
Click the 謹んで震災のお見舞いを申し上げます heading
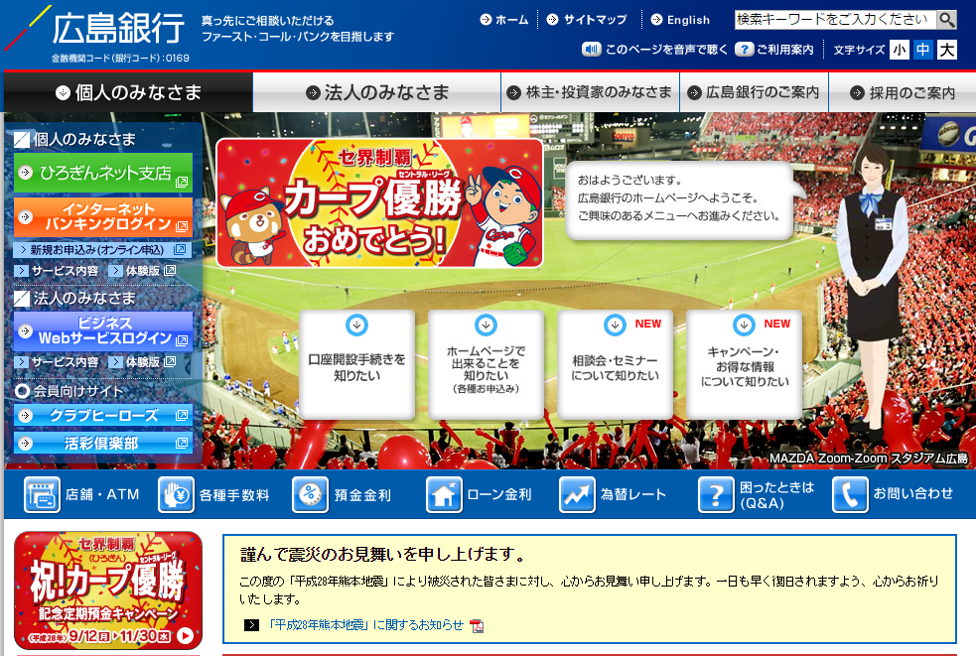click(x=383, y=554)
